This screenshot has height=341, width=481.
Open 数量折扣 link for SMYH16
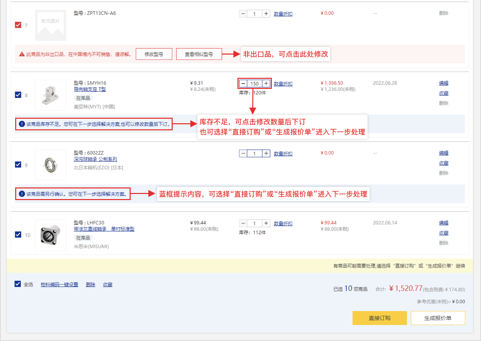pos(283,84)
